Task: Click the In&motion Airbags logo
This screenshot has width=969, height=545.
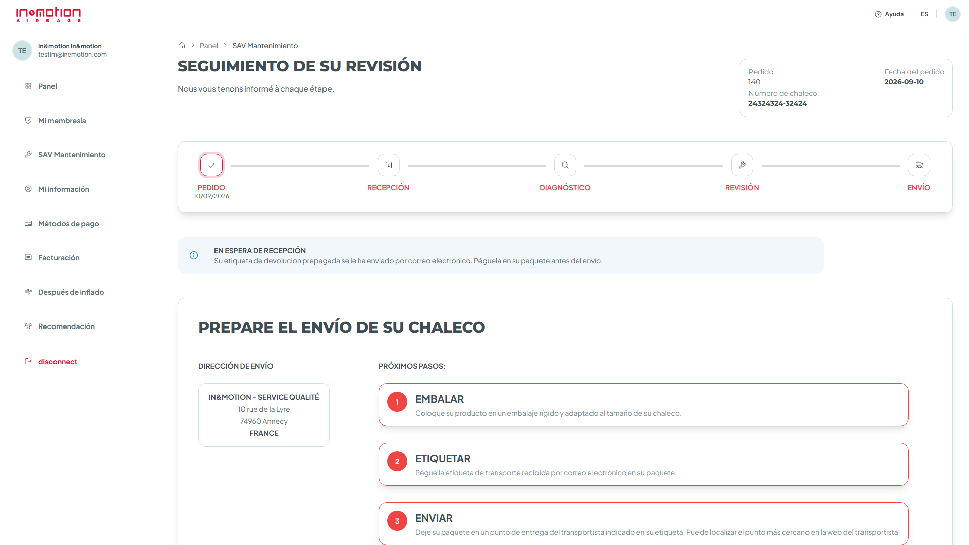Action: click(48, 14)
